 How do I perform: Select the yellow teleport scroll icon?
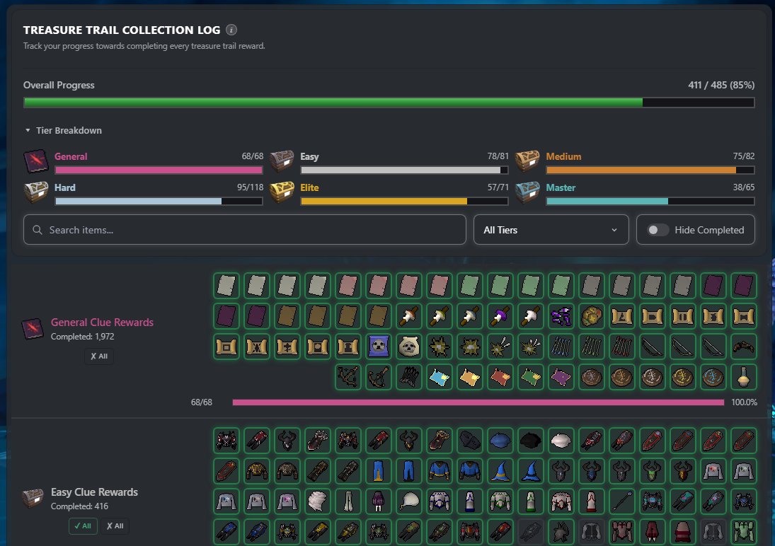[x=470, y=377]
